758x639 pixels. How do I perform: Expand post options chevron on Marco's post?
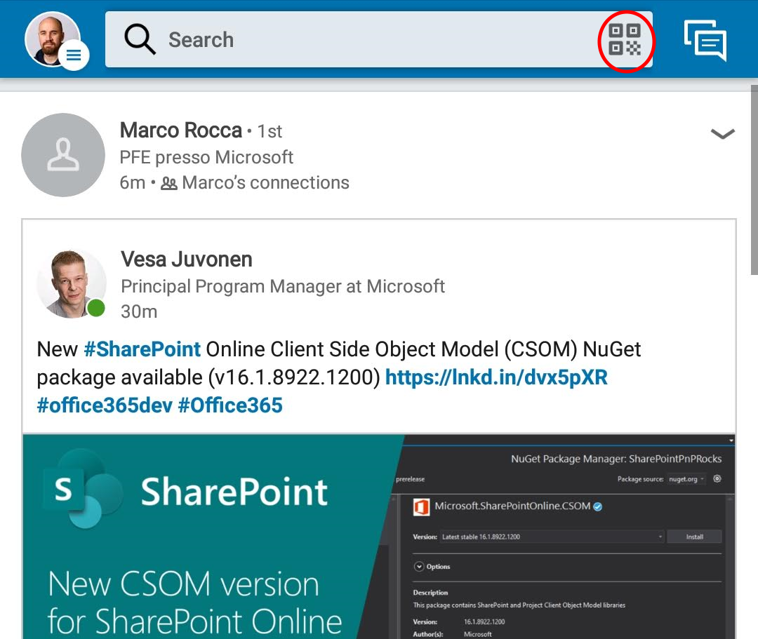click(722, 134)
